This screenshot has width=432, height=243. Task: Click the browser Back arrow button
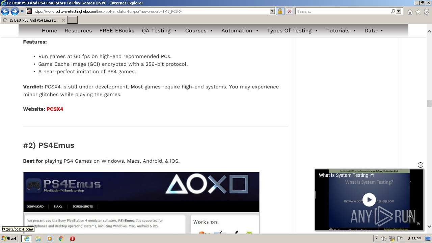pos(5,11)
